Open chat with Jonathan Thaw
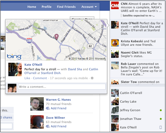This screenshot has width=166, height=133. 138,119
